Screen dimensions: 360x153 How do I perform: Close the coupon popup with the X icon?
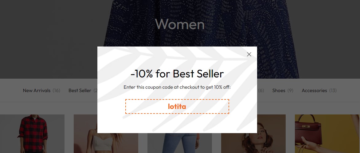pos(249,54)
